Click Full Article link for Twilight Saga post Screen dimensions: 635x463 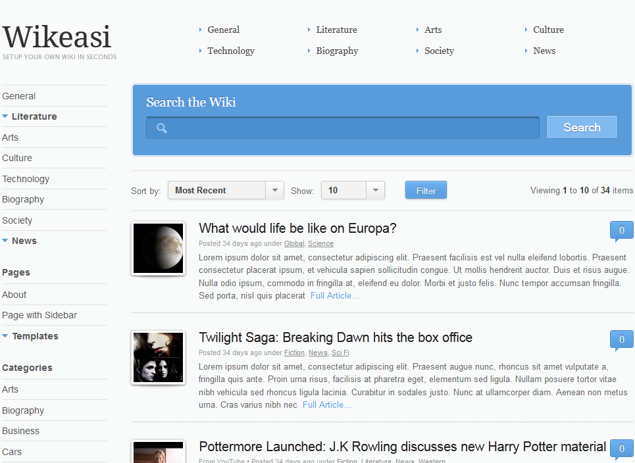click(x=326, y=404)
